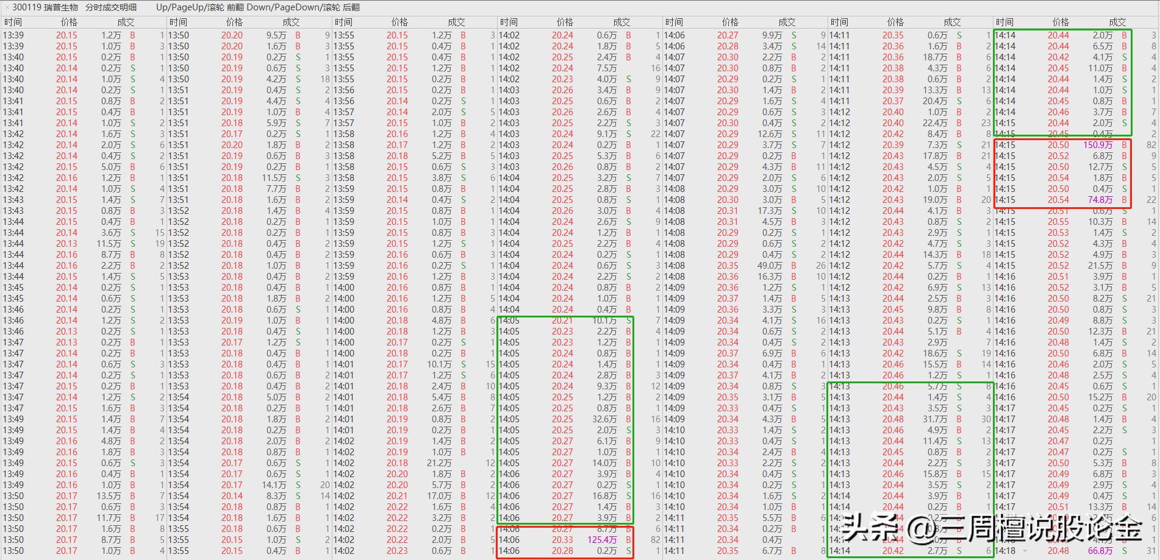1160x560 pixels.
Task: Click the 66.8万 trade at 14:18
Action: point(1100,551)
